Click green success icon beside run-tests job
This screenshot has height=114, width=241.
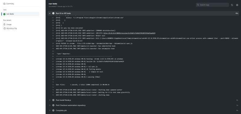point(4,14)
